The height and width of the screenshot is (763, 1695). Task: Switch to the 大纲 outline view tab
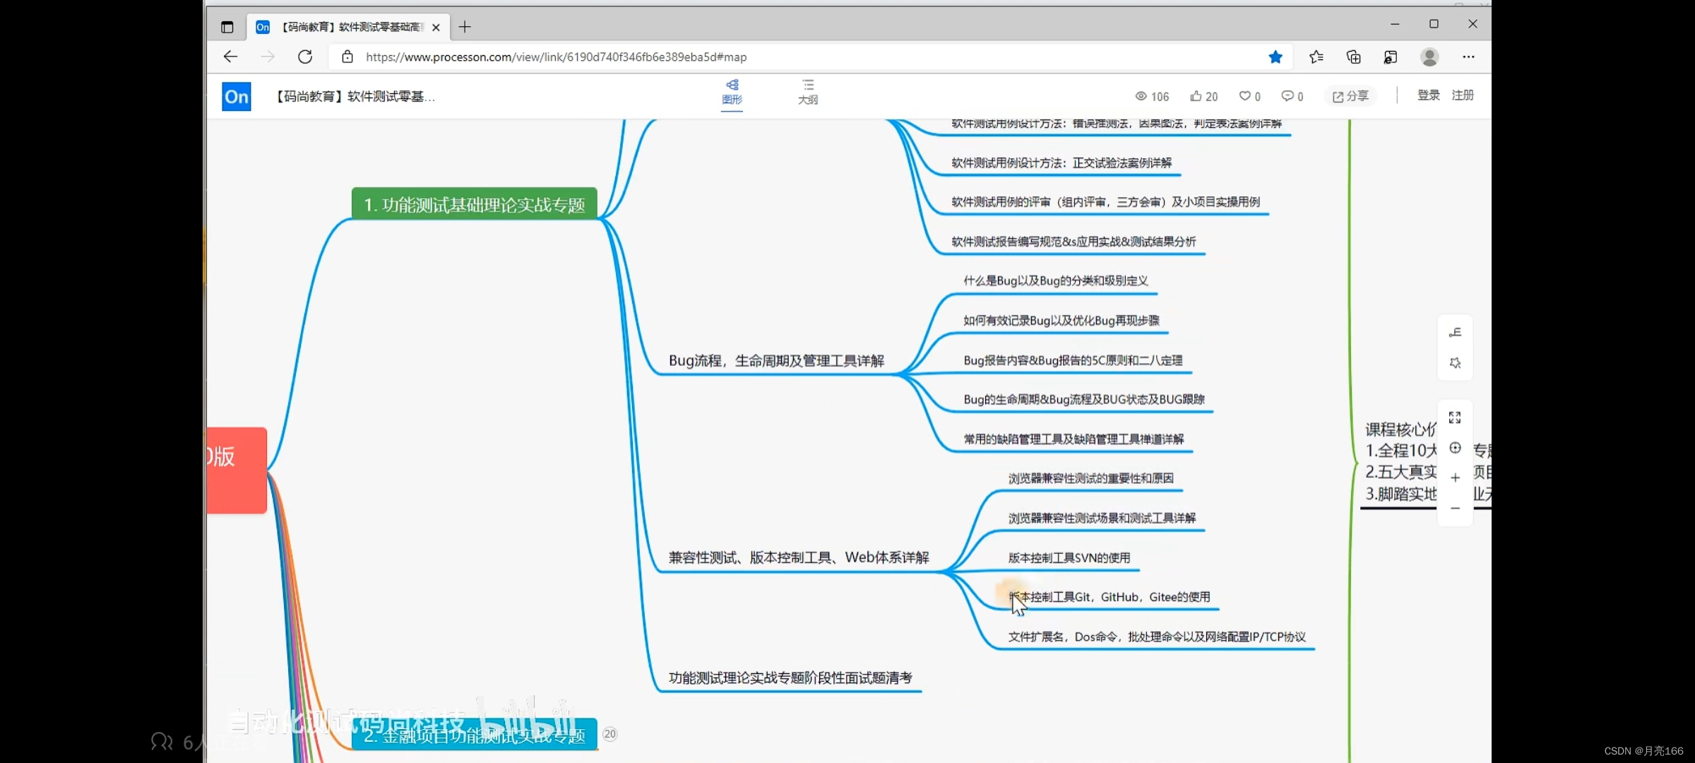coord(808,92)
